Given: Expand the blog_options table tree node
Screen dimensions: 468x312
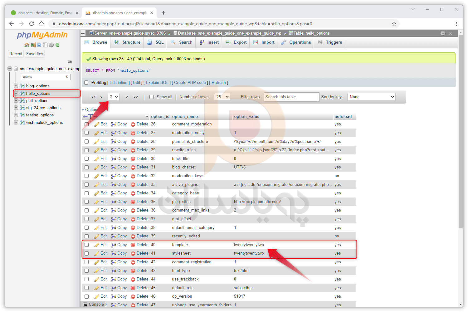Looking at the screenshot, I should pyautogui.click(x=16, y=86).
